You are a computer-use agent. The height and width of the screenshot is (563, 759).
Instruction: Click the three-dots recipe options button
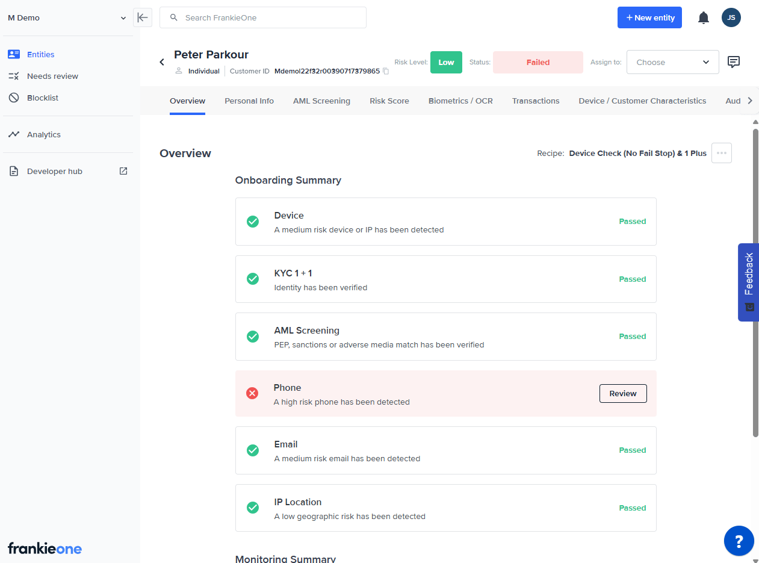click(721, 153)
